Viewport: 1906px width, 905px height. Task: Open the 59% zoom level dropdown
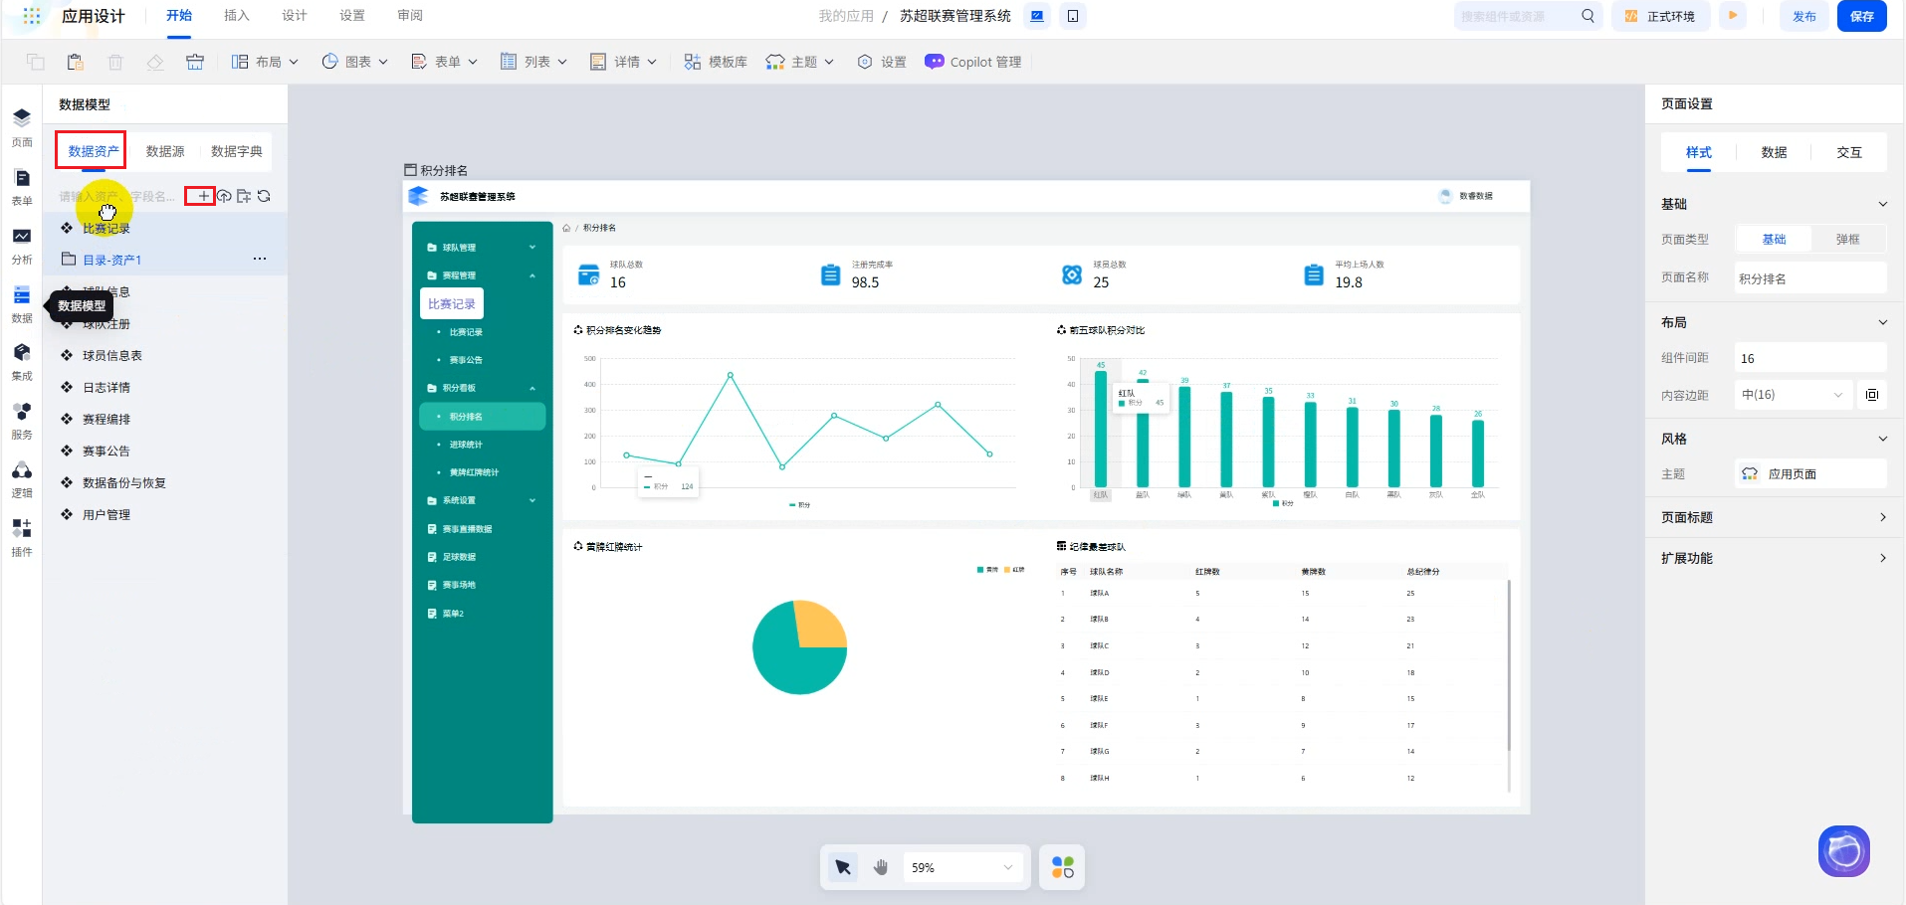[x=962, y=867]
